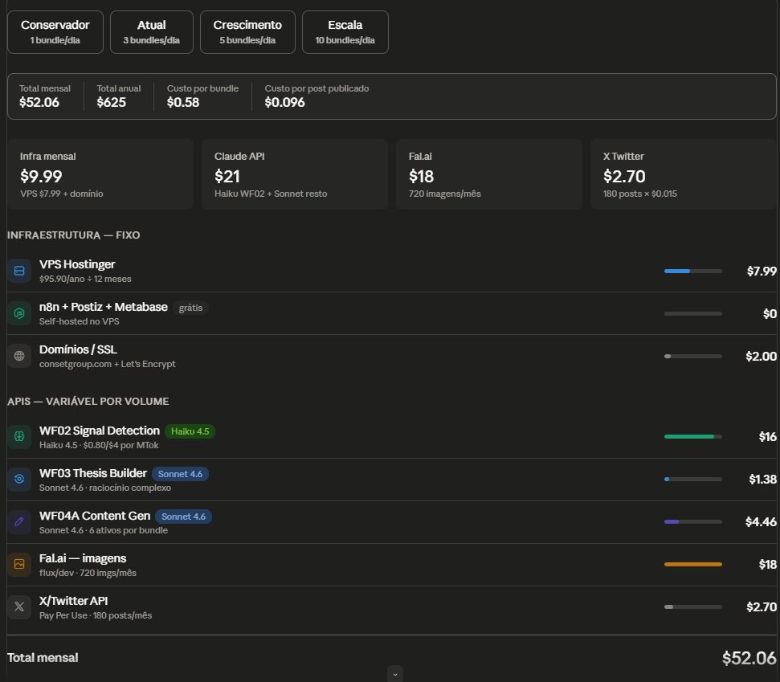Image resolution: width=780 pixels, height=682 pixels.
Task: Click the X/Twitter API row title
Action: pyautogui.click(x=74, y=601)
